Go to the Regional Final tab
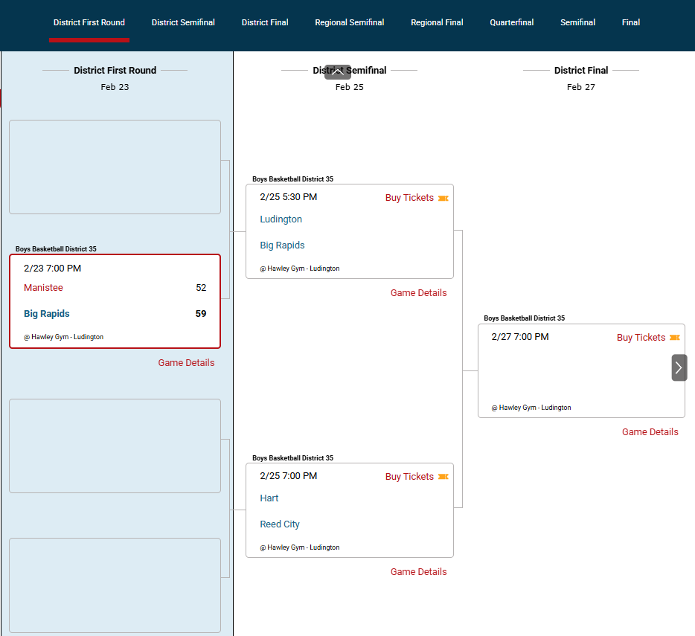 437,22
